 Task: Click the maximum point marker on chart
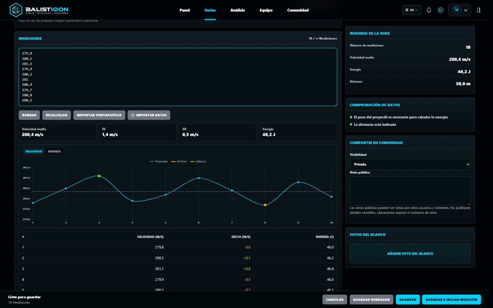(x=99, y=176)
